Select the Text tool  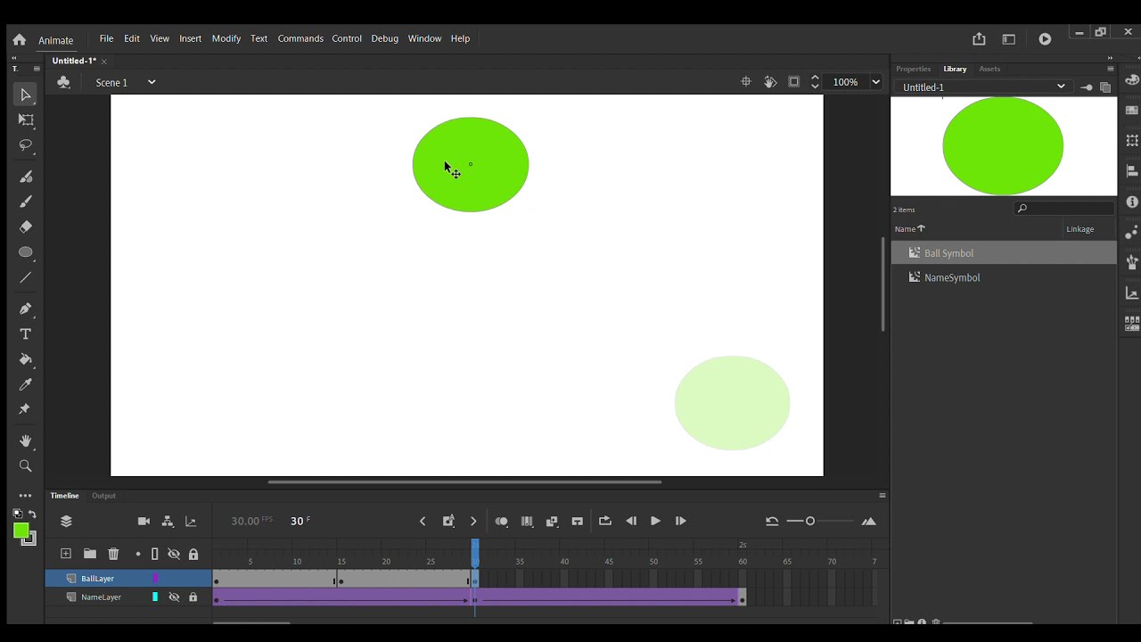(26, 333)
